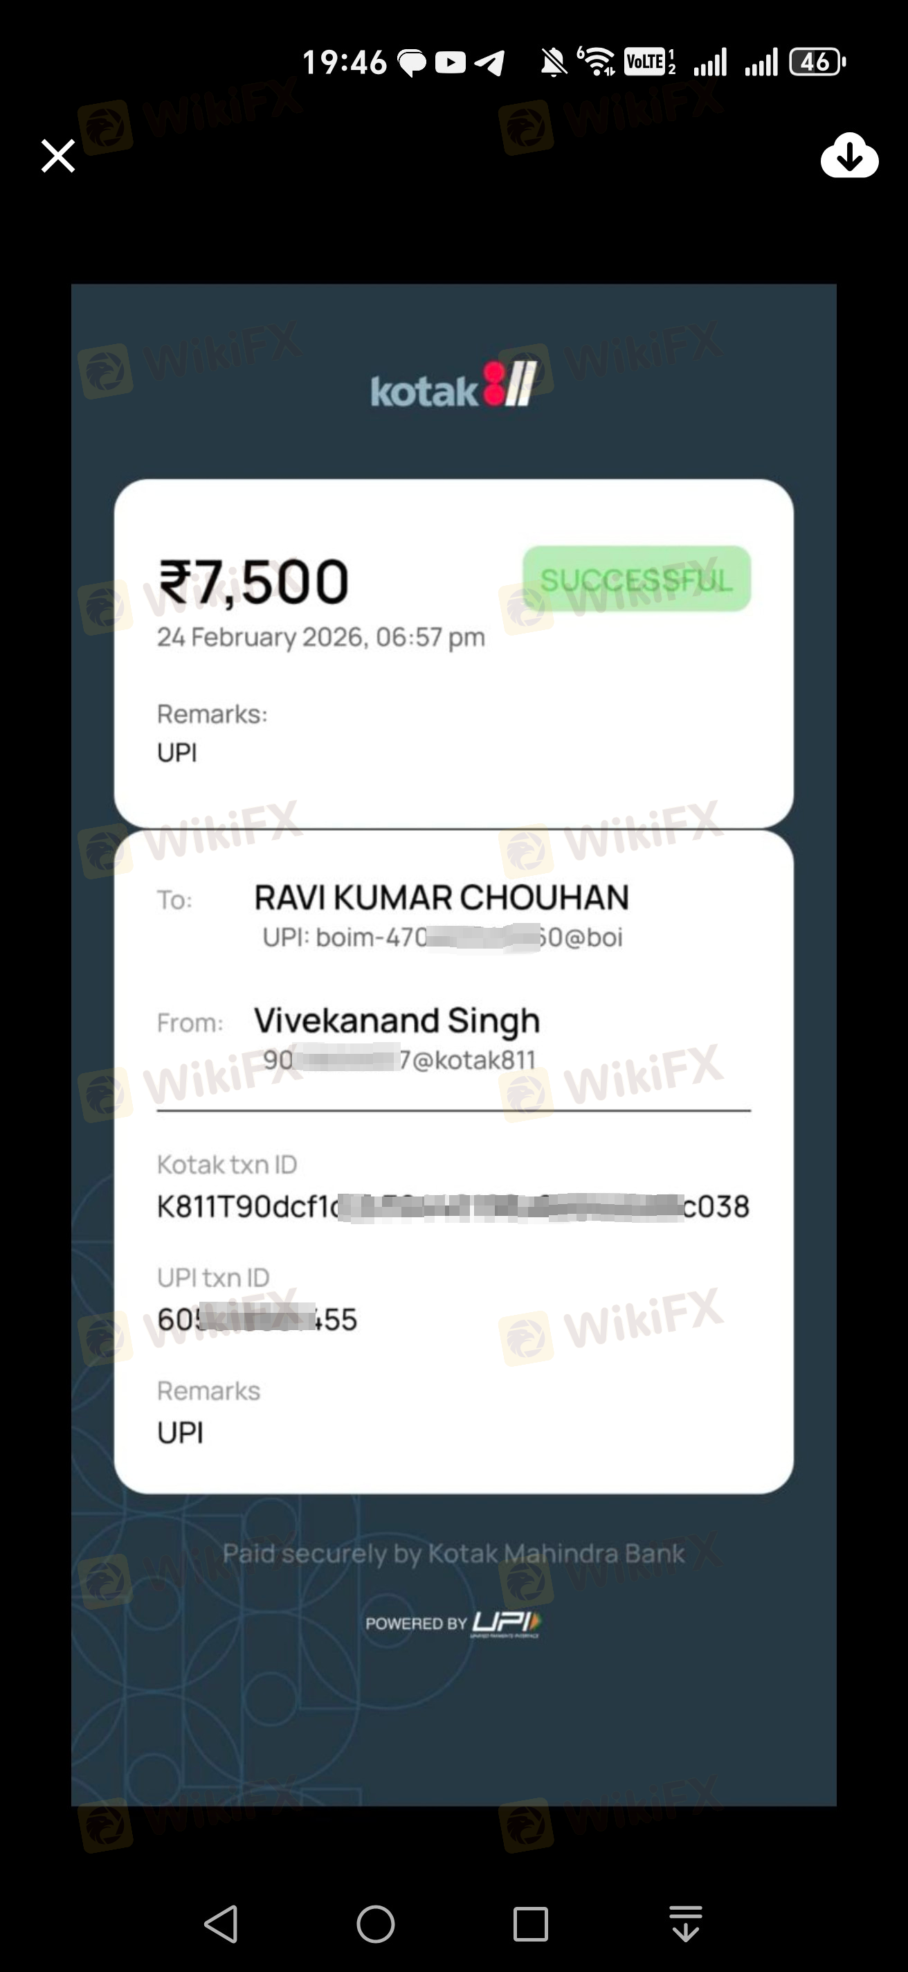The width and height of the screenshot is (908, 1972).
Task: Close the image viewer with X
Action: point(58,156)
